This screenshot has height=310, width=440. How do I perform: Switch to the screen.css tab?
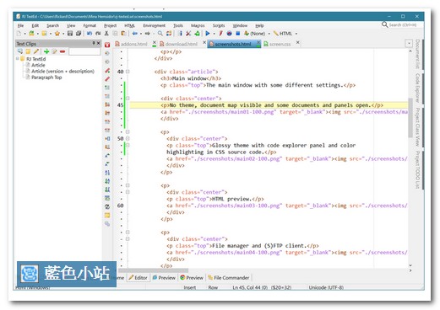click(277, 44)
